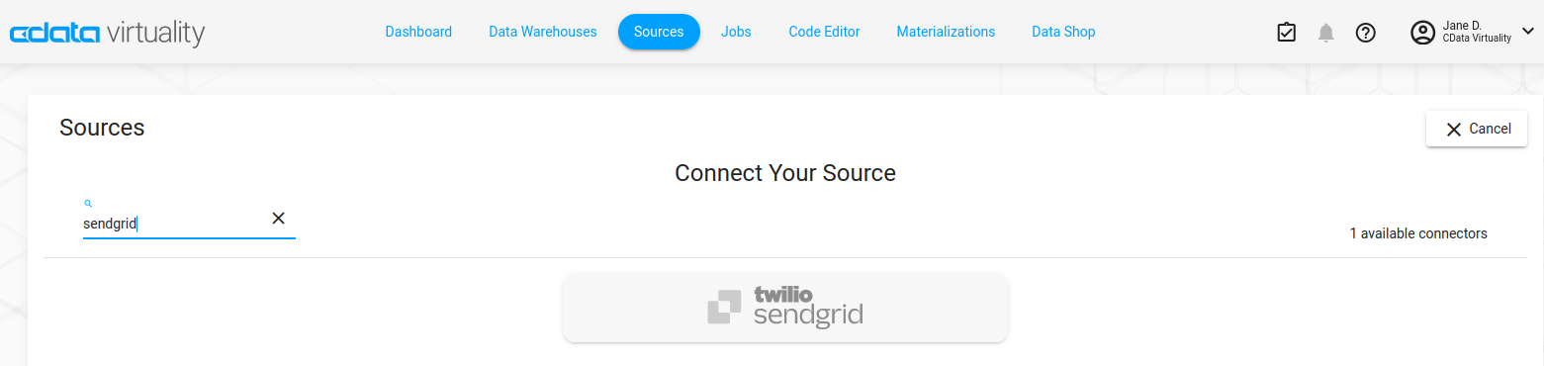Image resolution: width=1544 pixels, height=366 pixels.
Task: Click the Jane D. user name
Action: (x=1462, y=26)
